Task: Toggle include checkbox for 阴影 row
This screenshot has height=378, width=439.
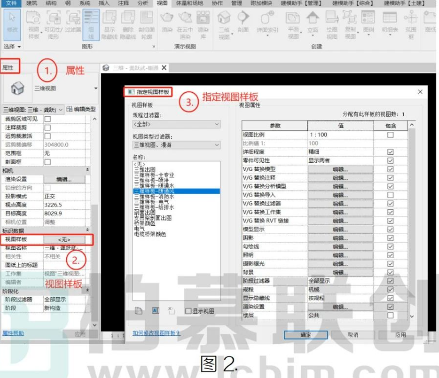Action: click(390, 238)
